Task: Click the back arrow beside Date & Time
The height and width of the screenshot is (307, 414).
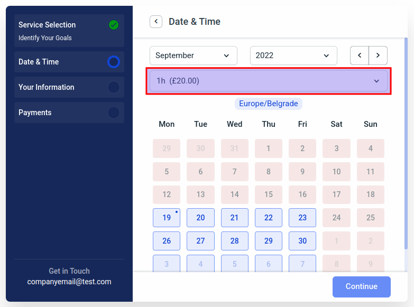Action: pyautogui.click(x=156, y=22)
